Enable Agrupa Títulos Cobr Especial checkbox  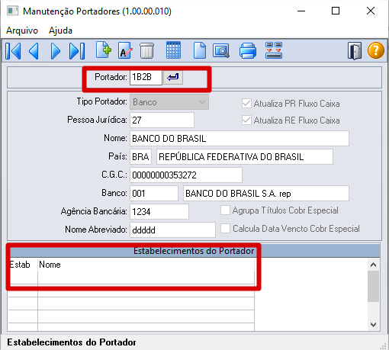pos(225,210)
